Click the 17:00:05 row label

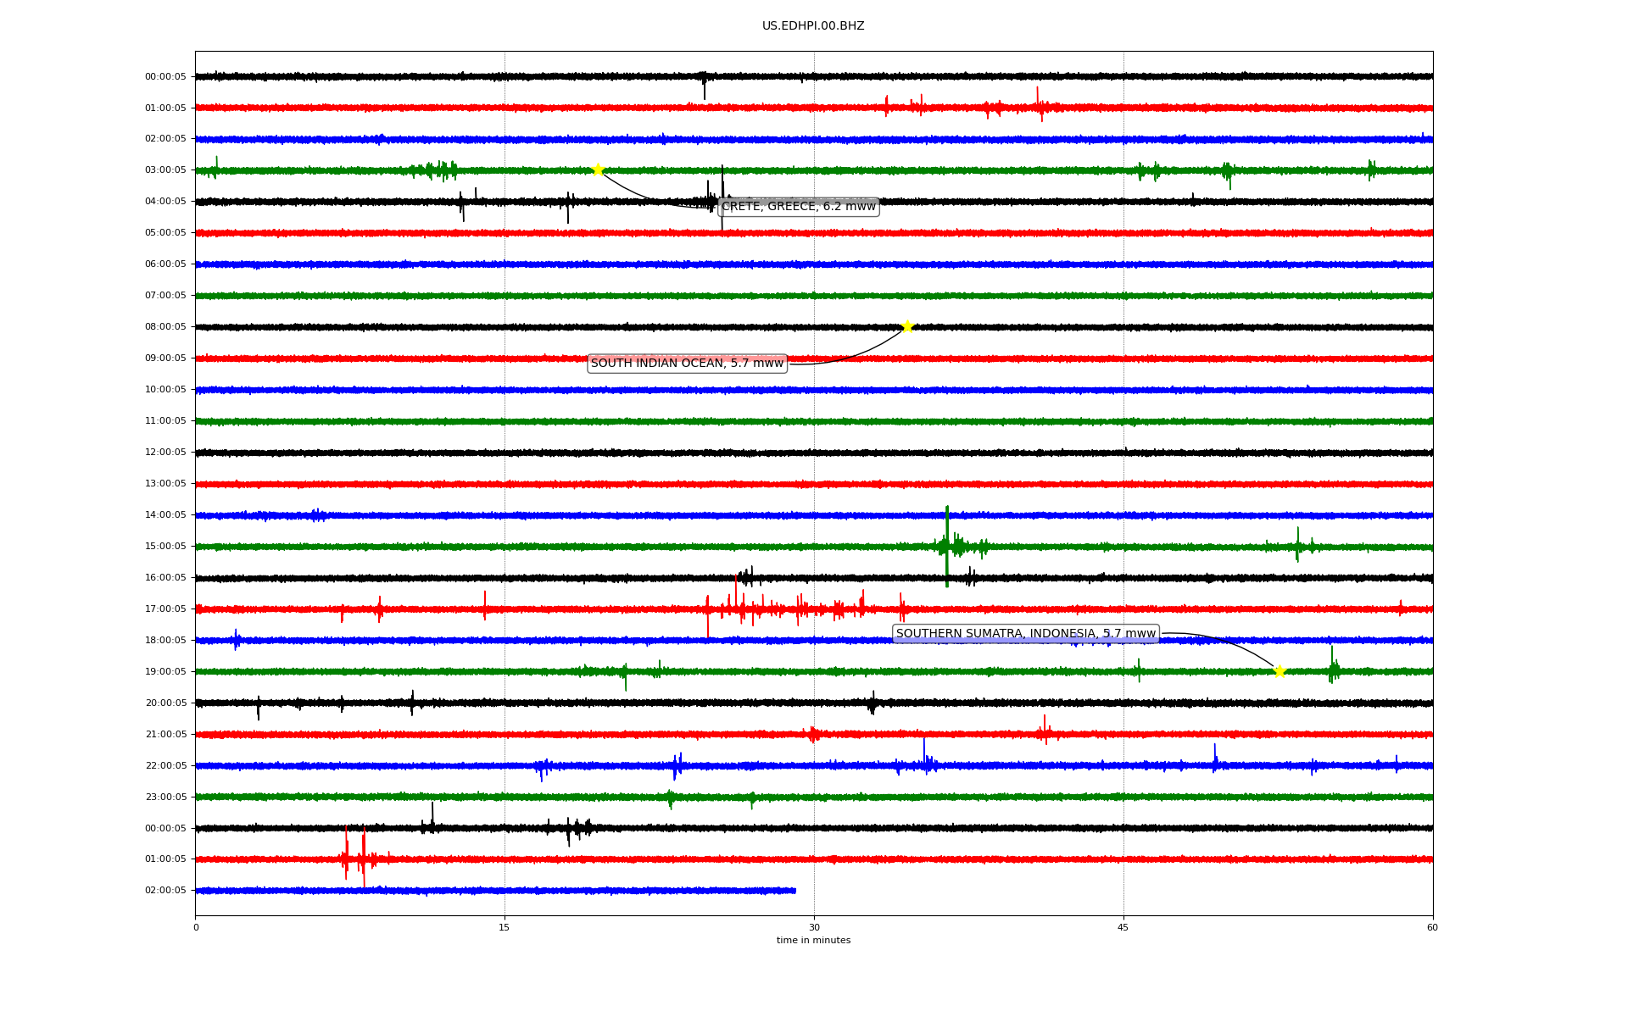[x=165, y=609]
